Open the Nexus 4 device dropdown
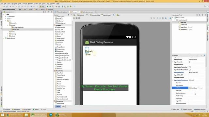 pos(81,15)
